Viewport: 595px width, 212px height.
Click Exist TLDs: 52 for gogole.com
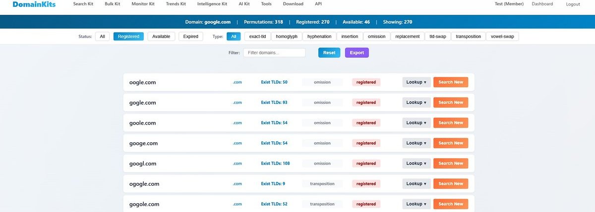[274, 204]
